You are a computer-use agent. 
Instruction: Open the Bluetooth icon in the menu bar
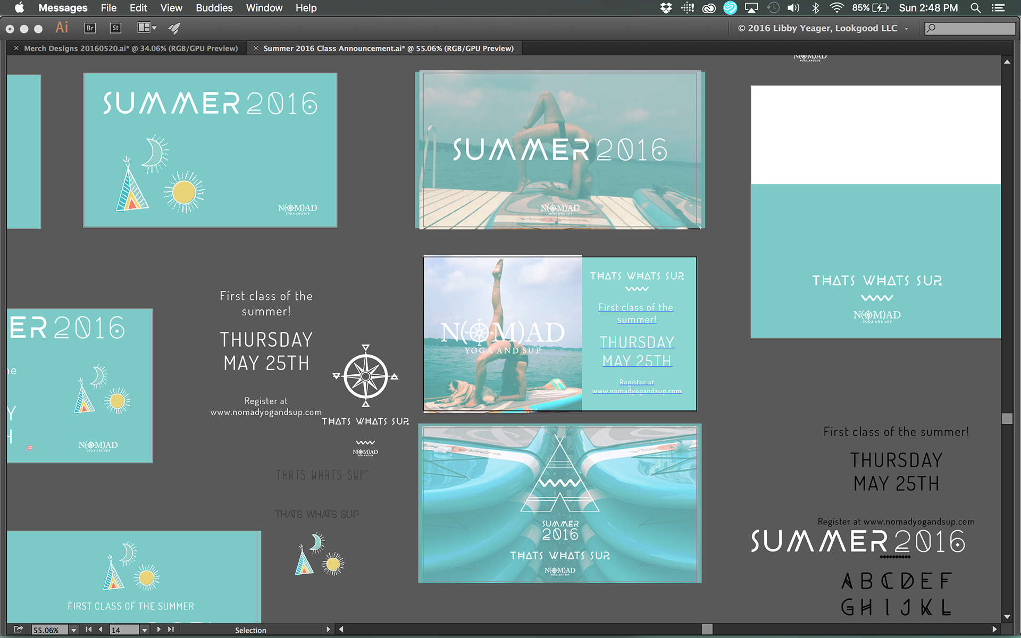coord(815,8)
